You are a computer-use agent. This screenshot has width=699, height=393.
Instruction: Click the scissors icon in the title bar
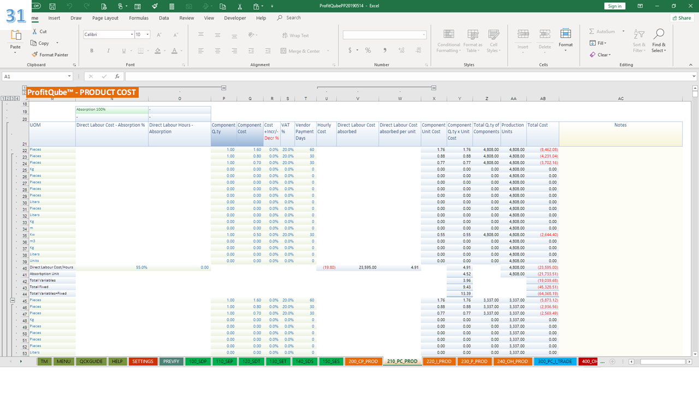[240, 6]
